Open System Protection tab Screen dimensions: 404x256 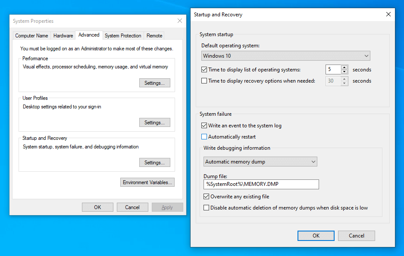[x=123, y=36]
